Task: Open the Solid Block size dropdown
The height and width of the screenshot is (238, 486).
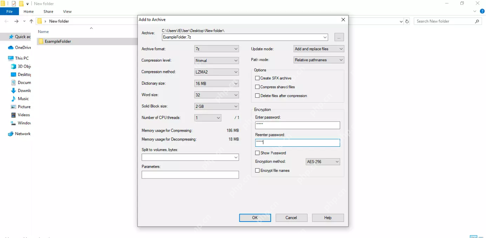Action: tap(217, 106)
